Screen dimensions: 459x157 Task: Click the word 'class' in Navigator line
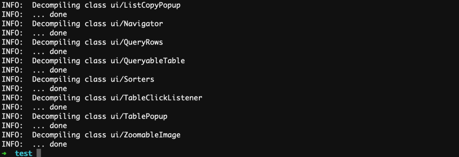(x=95, y=23)
